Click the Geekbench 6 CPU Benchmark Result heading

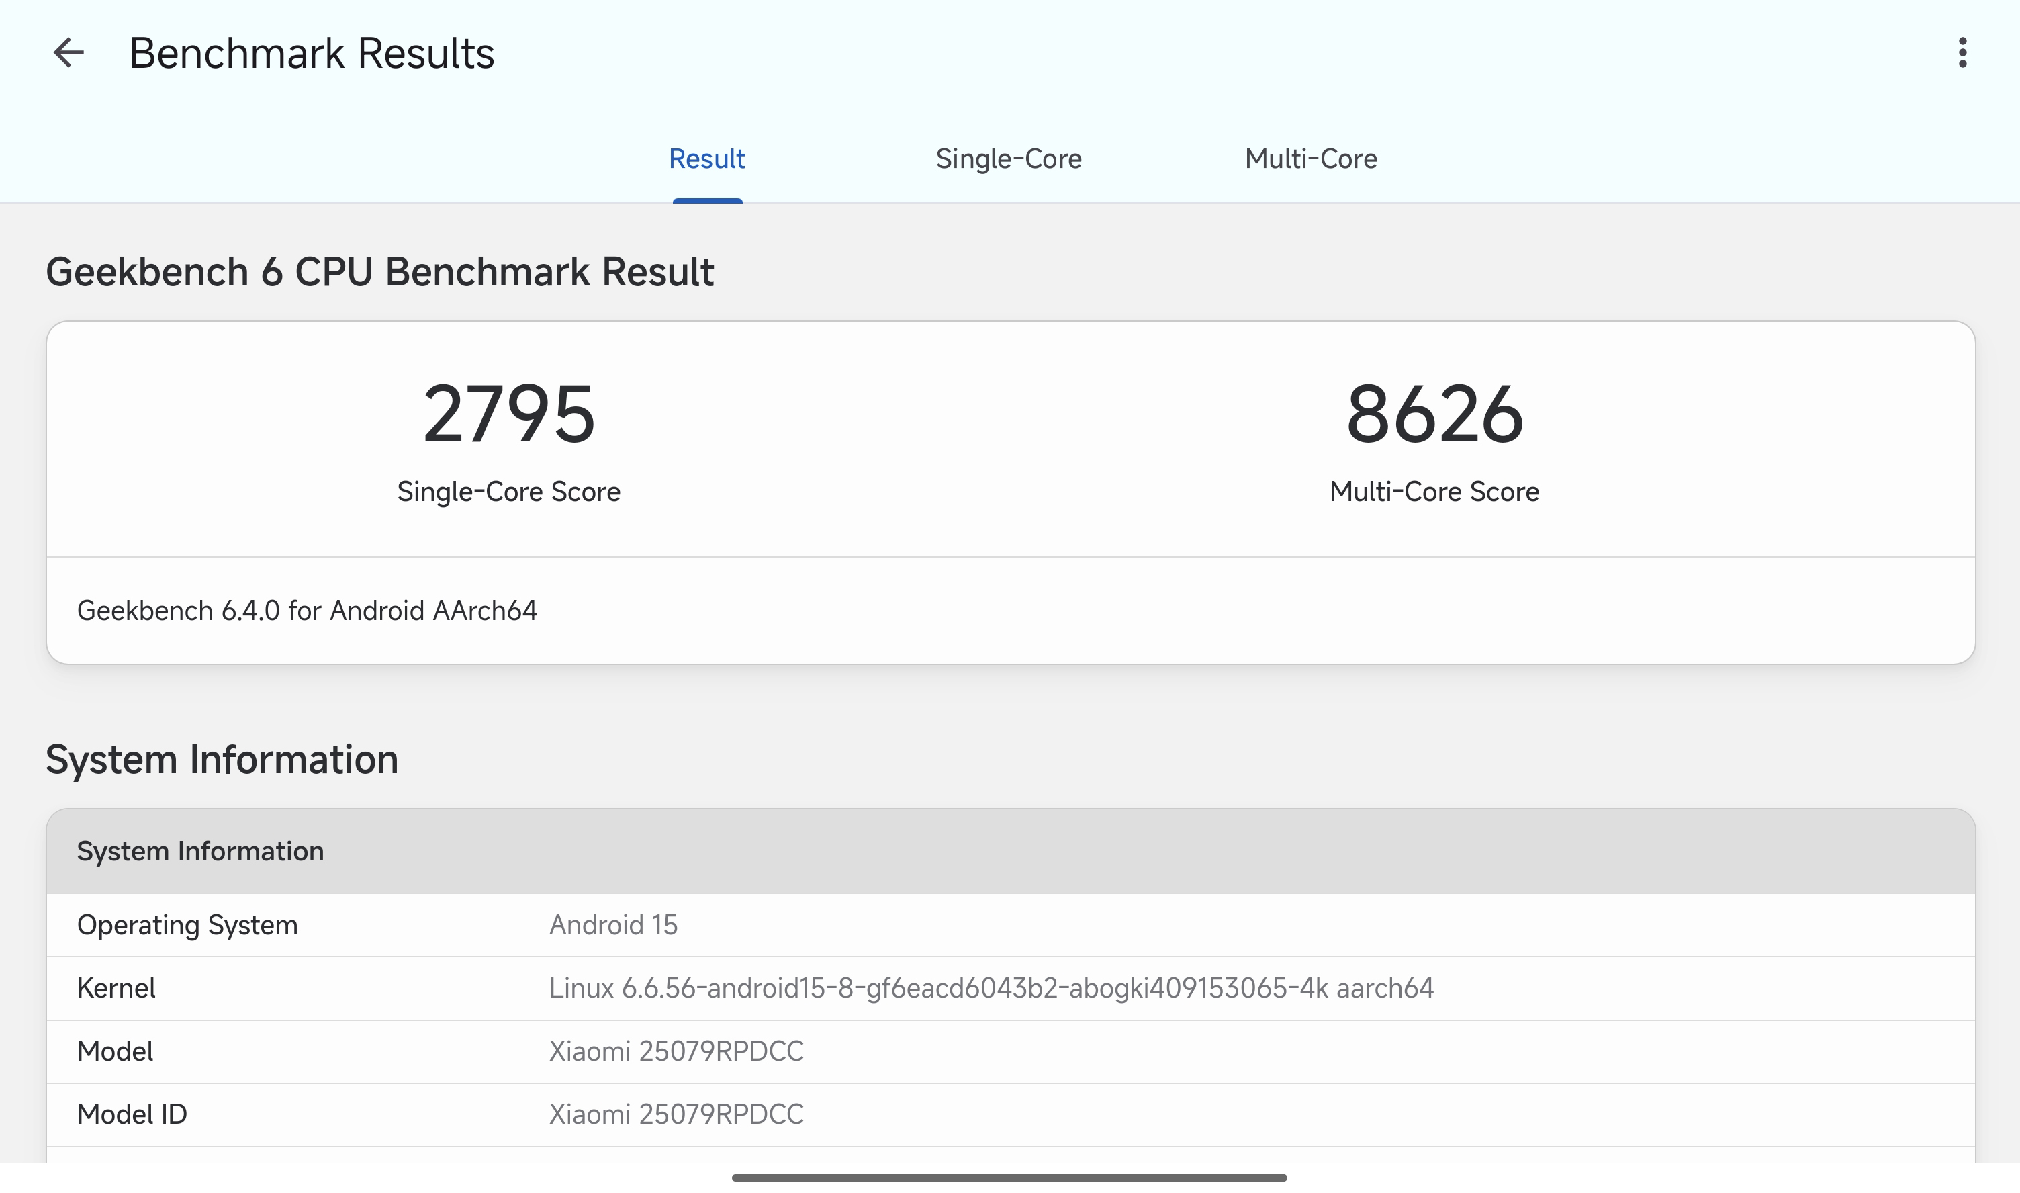[x=379, y=272]
